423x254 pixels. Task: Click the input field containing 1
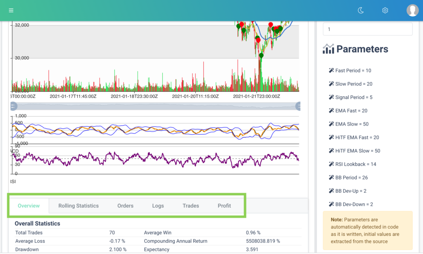click(x=367, y=29)
